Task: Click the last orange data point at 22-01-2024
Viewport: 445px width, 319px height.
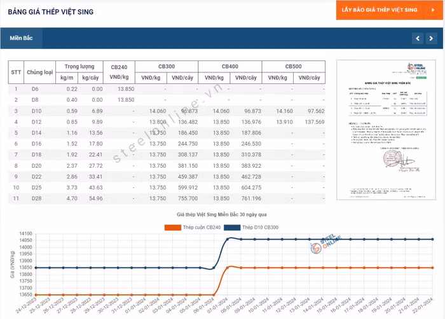Action: (x=432, y=268)
